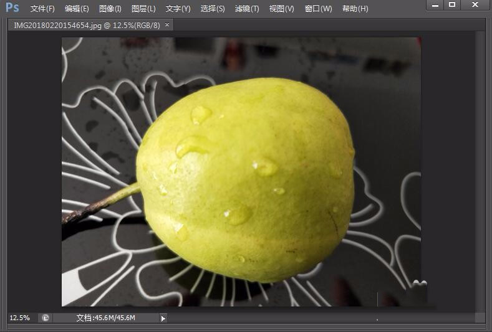Image resolution: width=492 pixels, height=332 pixels.
Task: Close the Photoshop window
Action: click(x=475, y=5)
